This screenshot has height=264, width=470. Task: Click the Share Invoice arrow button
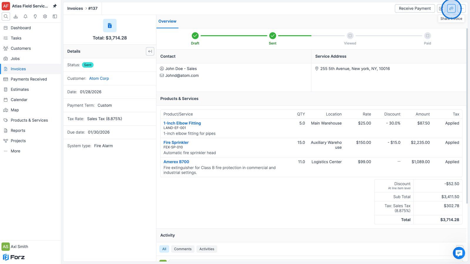tap(451, 9)
